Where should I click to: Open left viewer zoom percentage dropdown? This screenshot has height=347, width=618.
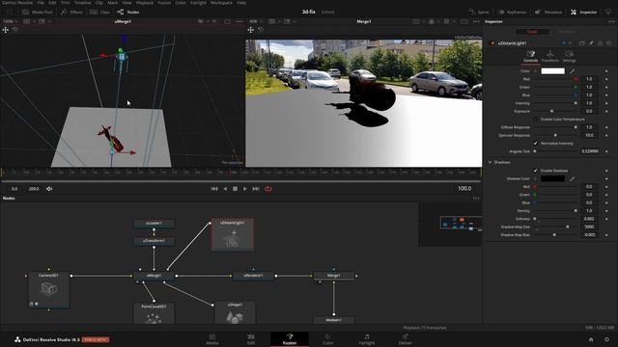pos(11,21)
